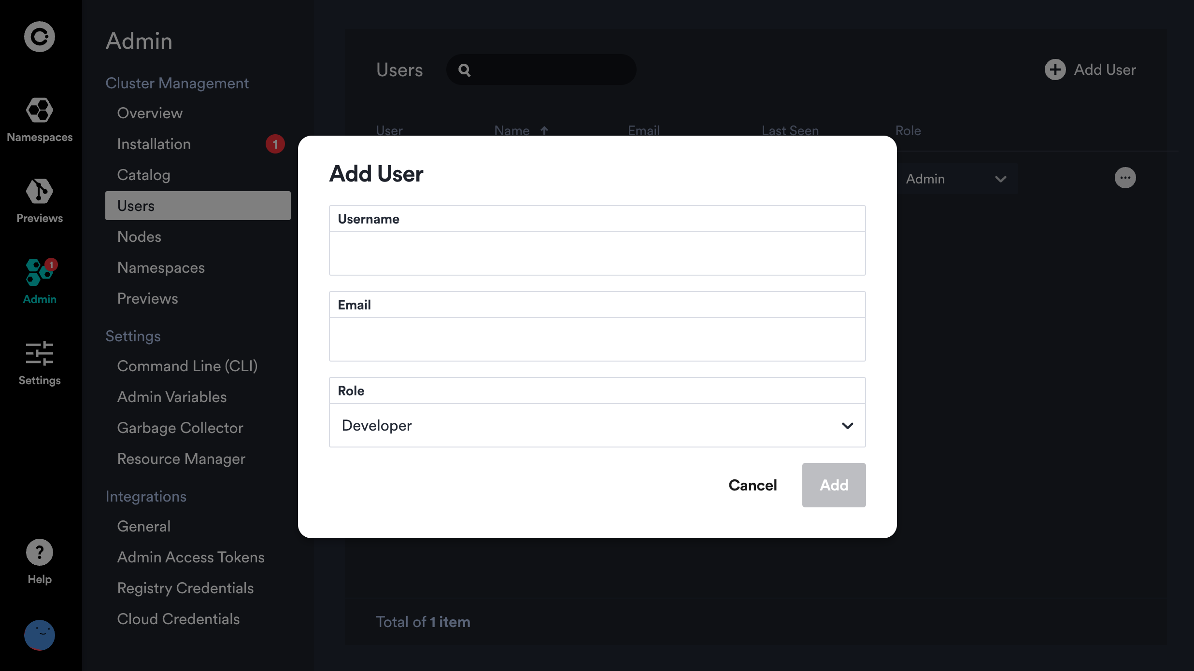Open the Admin panel icon in the sidebar
Screen dimensions: 1194x671
39,279
